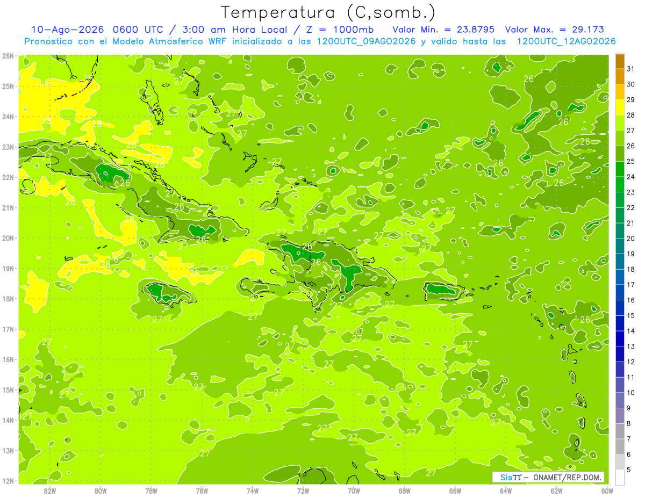Click the legend value "25"
Viewport: 645px width, 498px height.
tap(631, 161)
